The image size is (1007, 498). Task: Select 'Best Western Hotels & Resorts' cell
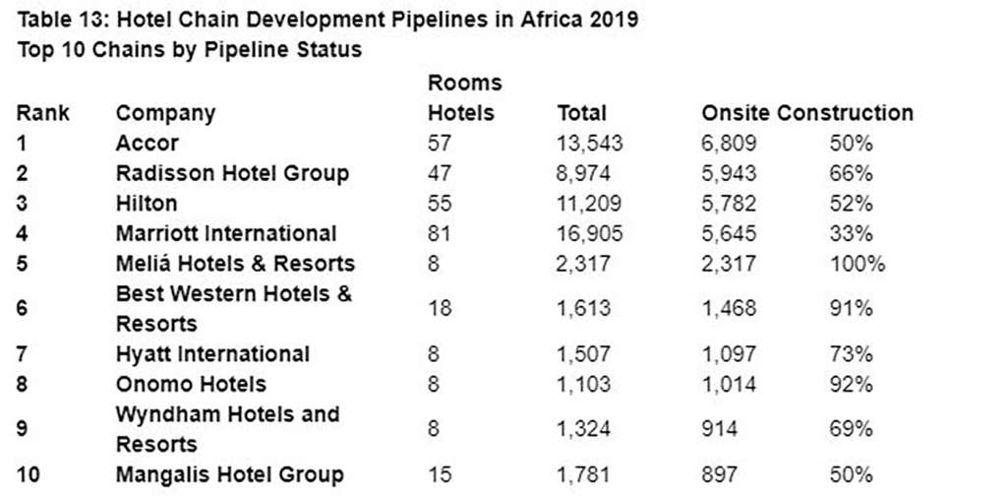pos(233,308)
